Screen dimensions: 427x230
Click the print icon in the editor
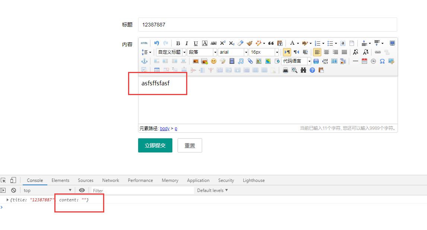click(x=286, y=70)
